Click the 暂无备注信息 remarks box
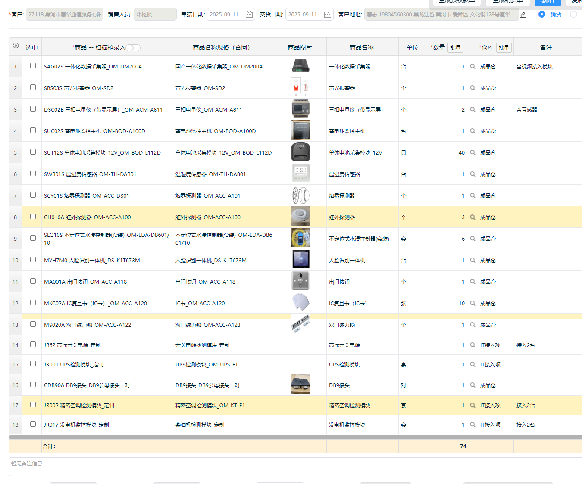 pyautogui.click(x=295, y=467)
